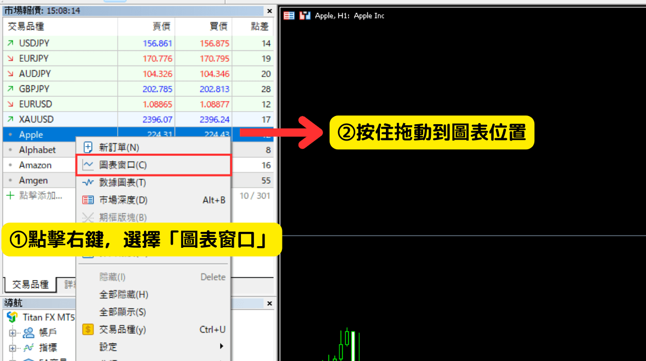Select the XAUUSD symbol row
Image resolution: width=646 pixels, height=361 pixels.
pos(139,119)
